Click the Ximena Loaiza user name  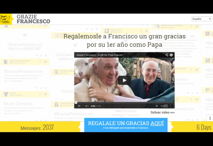pyautogui.click(x=67, y=71)
